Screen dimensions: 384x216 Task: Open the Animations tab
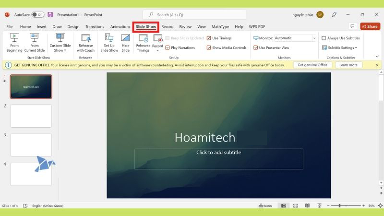(120, 27)
